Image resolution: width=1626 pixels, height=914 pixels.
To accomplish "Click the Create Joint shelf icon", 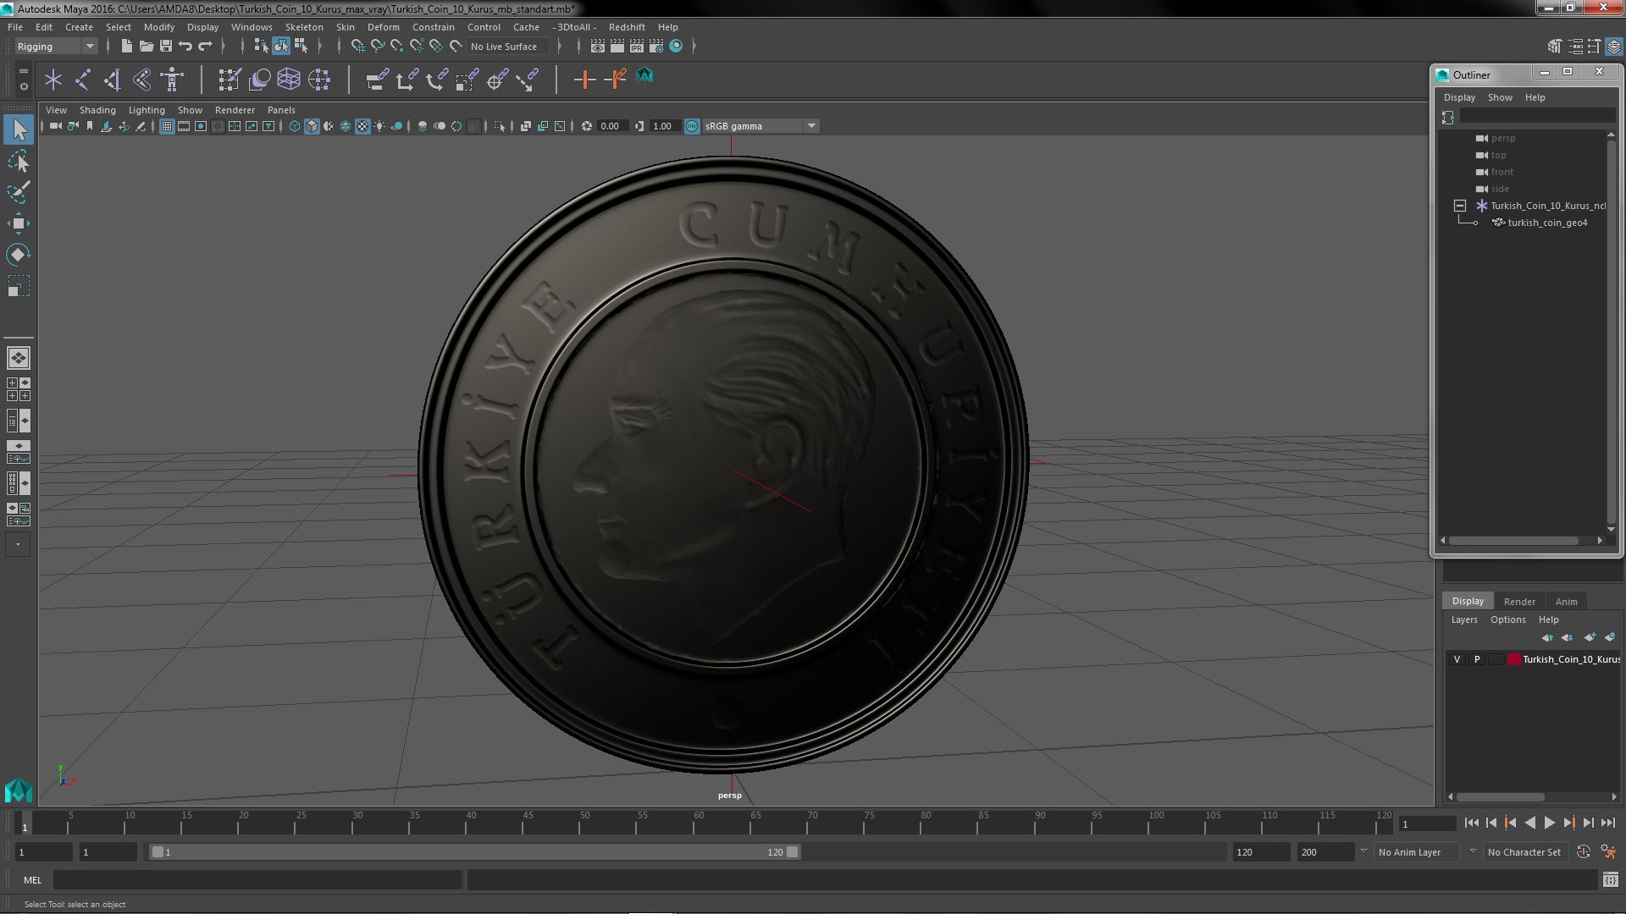I will click(83, 80).
